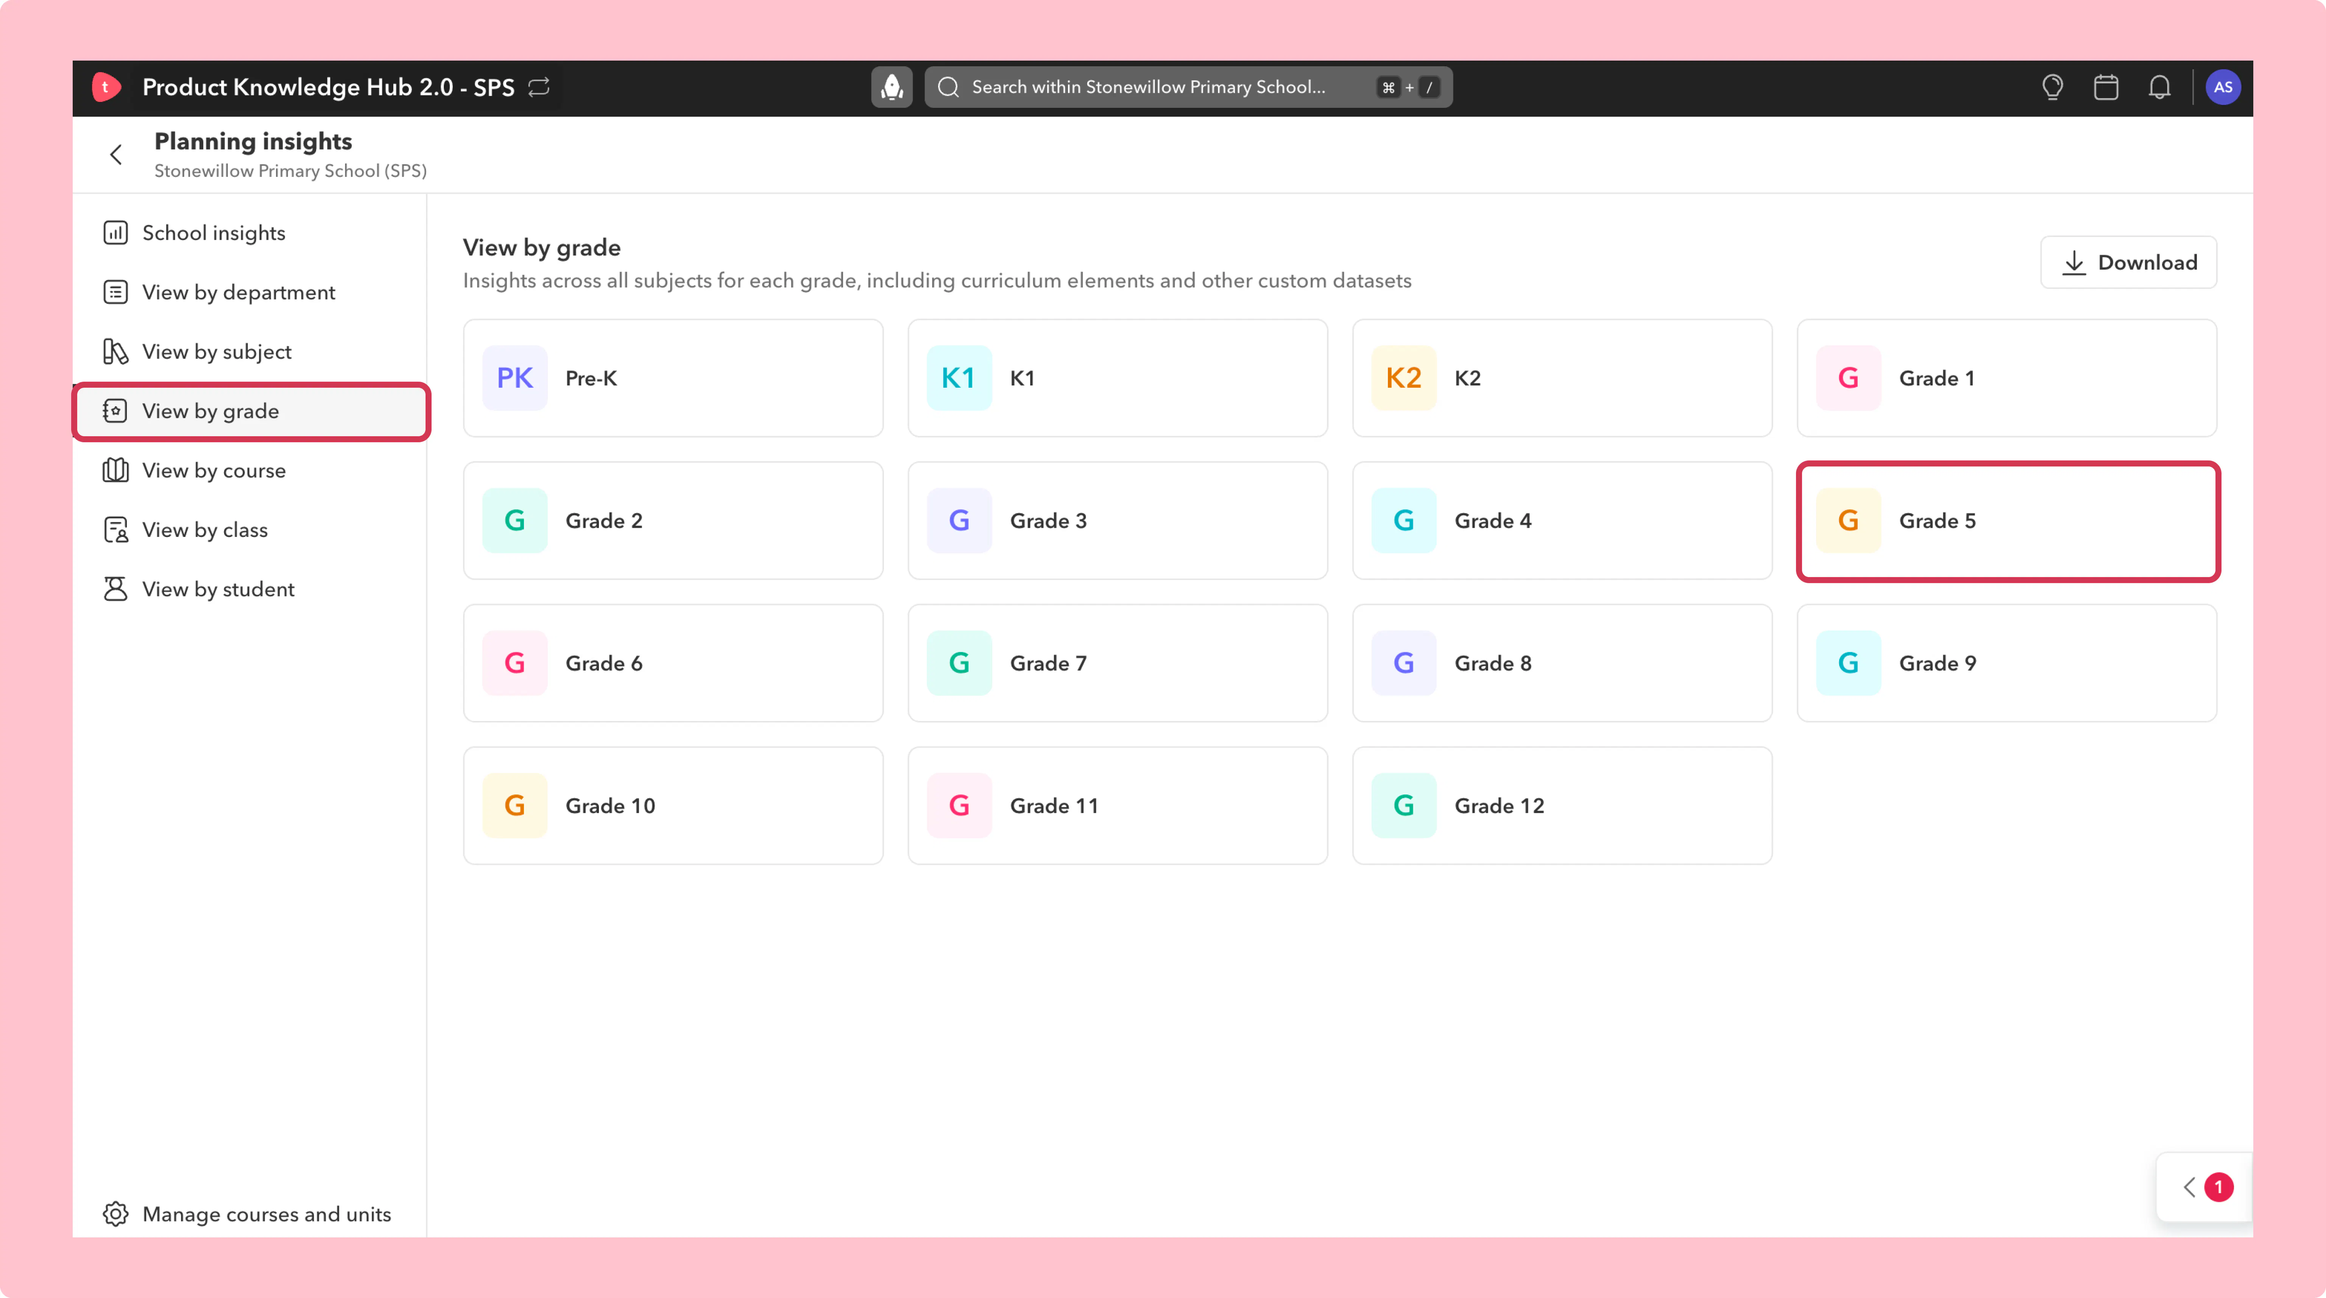Image resolution: width=2326 pixels, height=1298 pixels.
Task: Click the View by subject icon
Action: pos(115,351)
